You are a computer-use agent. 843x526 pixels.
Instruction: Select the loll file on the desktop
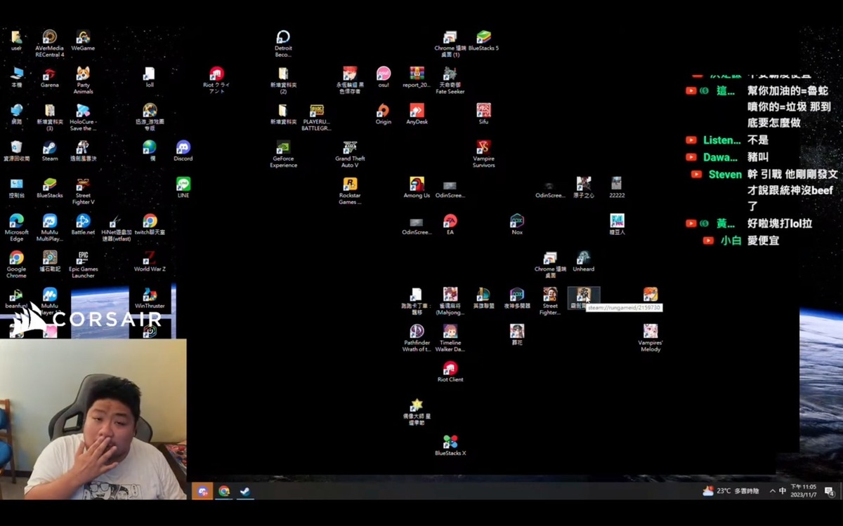click(x=149, y=77)
